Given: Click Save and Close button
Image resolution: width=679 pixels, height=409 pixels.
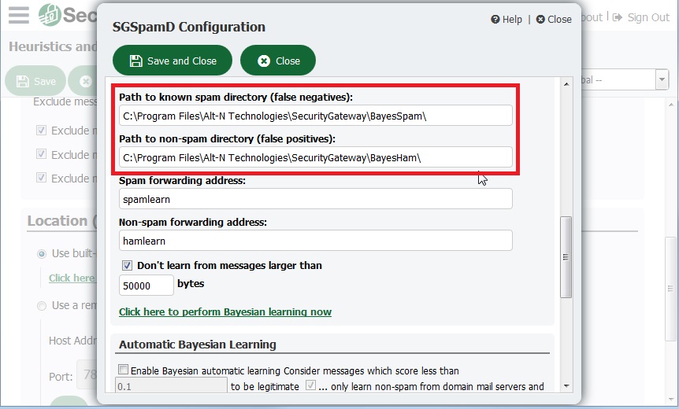Looking at the screenshot, I should tap(173, 61).
